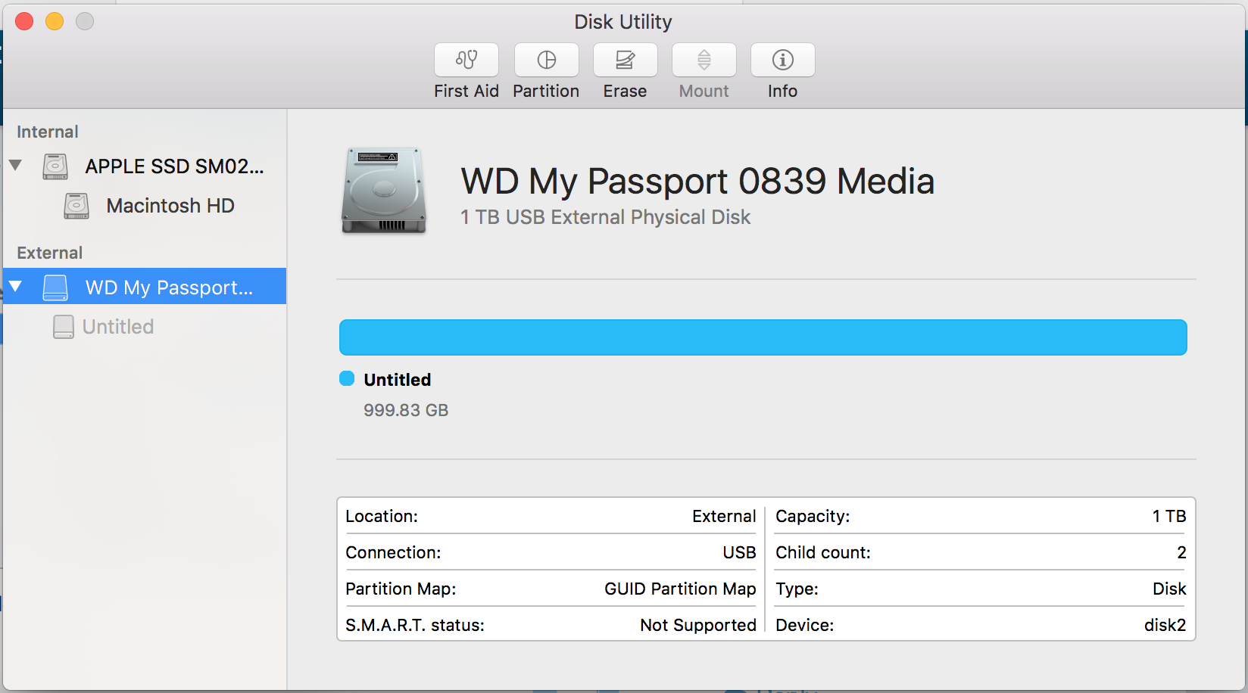
Task: Click the WD My Passport drive icon in sidebar
Action: click(55, 287)
